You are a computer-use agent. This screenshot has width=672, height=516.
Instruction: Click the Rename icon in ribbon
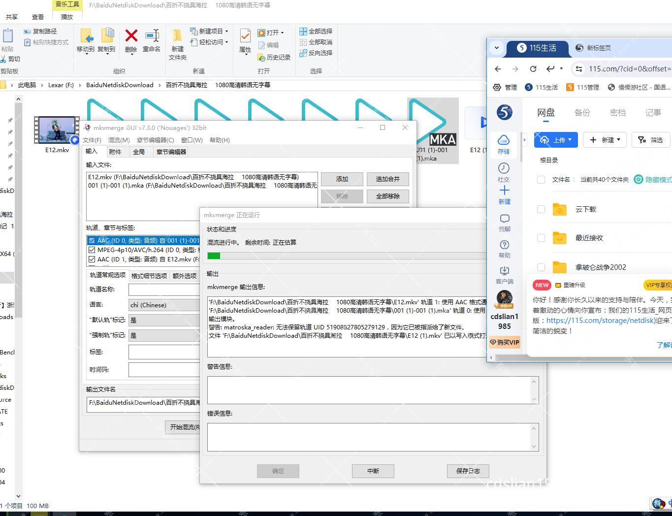[152, 36]
